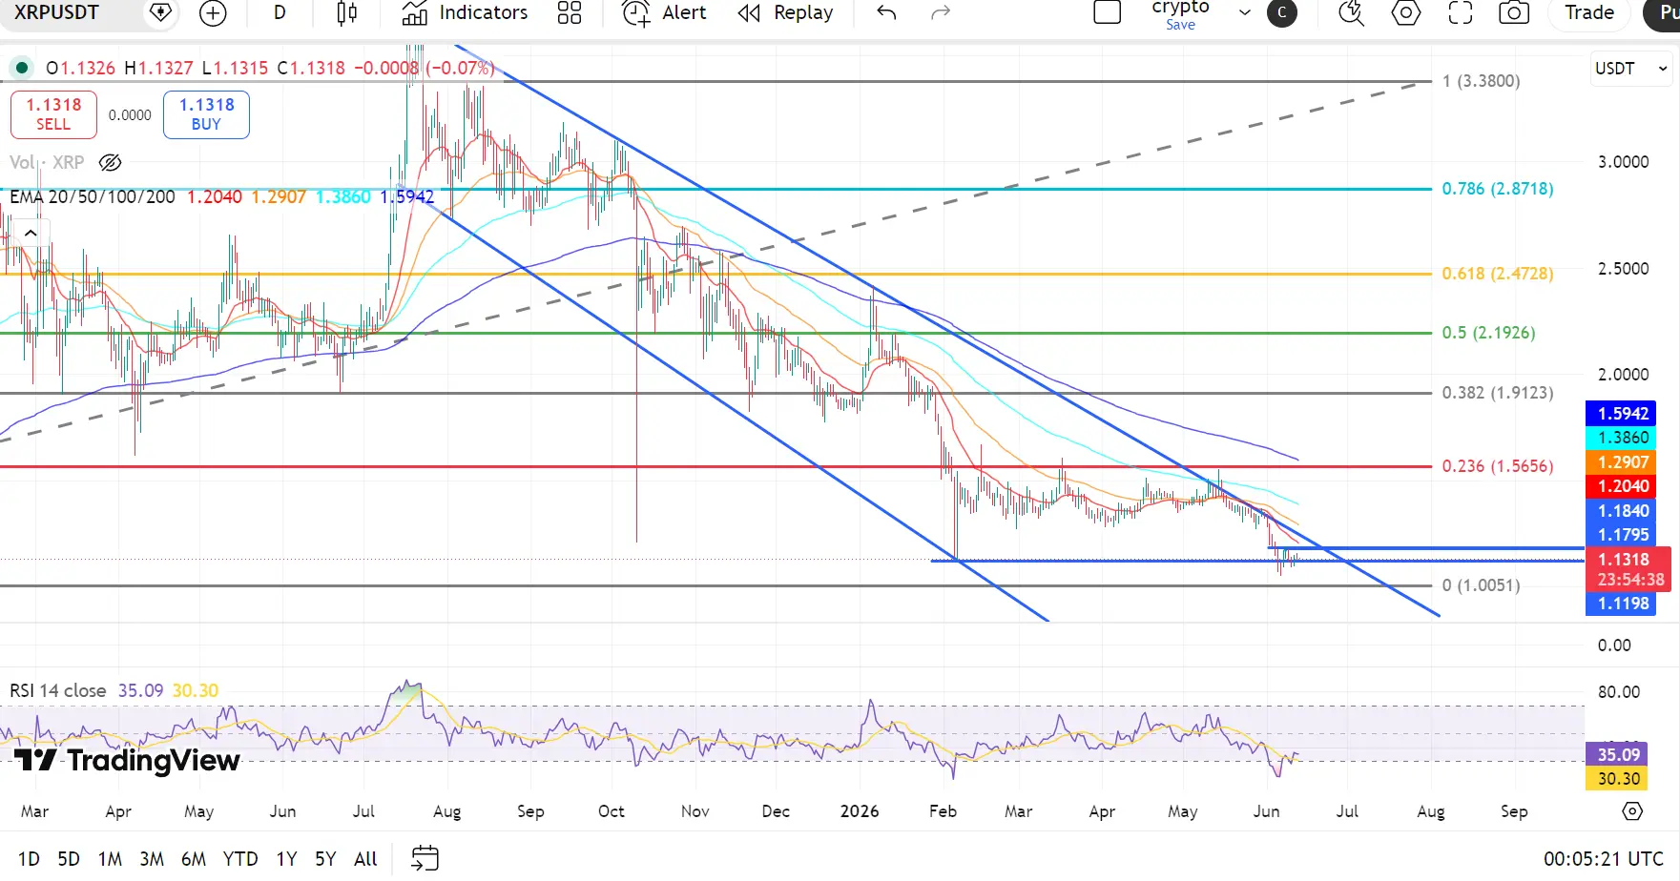The width and height of the screenshot is (1680, 881).
Task: Open go-to-date calendar icon
Action: coord(425,858)
